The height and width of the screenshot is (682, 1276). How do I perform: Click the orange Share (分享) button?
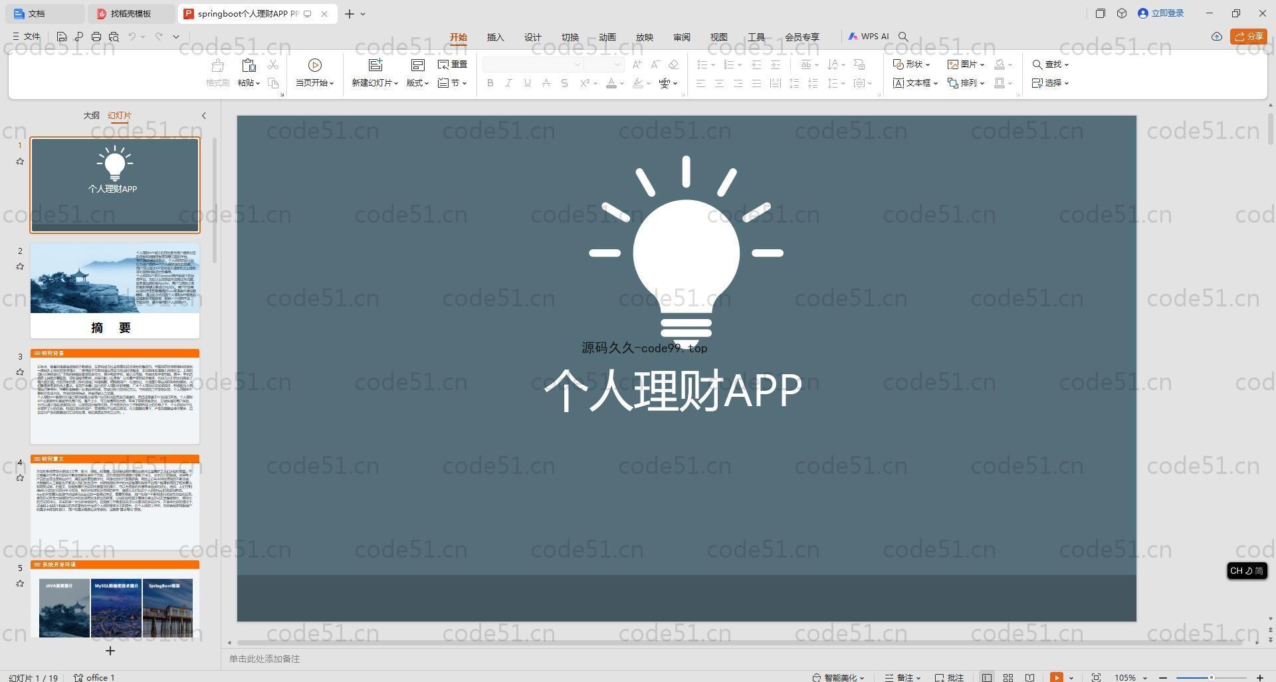click(x=1248, y=37)
